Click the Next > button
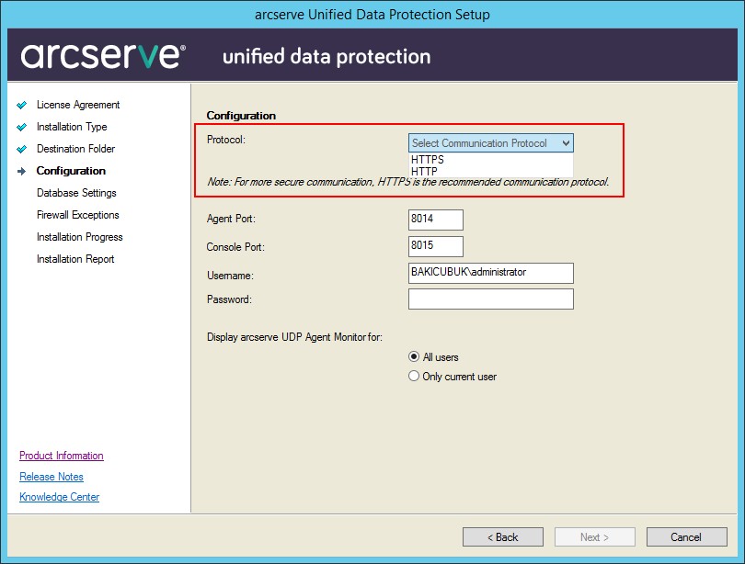The height and width of the screenshot is (564, 745). (x=594, y=537)
